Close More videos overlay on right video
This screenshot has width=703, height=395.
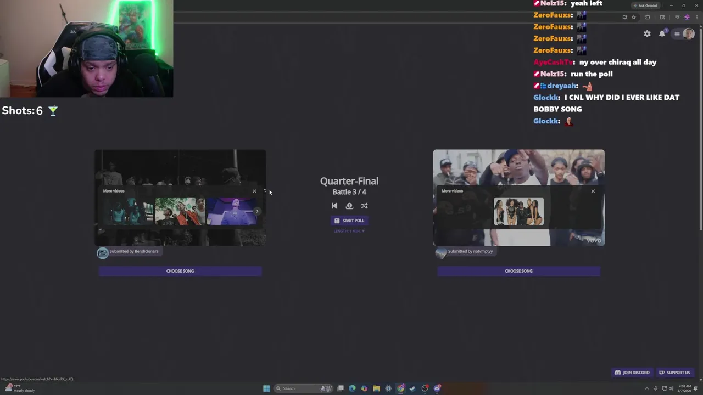coord(593,191)
